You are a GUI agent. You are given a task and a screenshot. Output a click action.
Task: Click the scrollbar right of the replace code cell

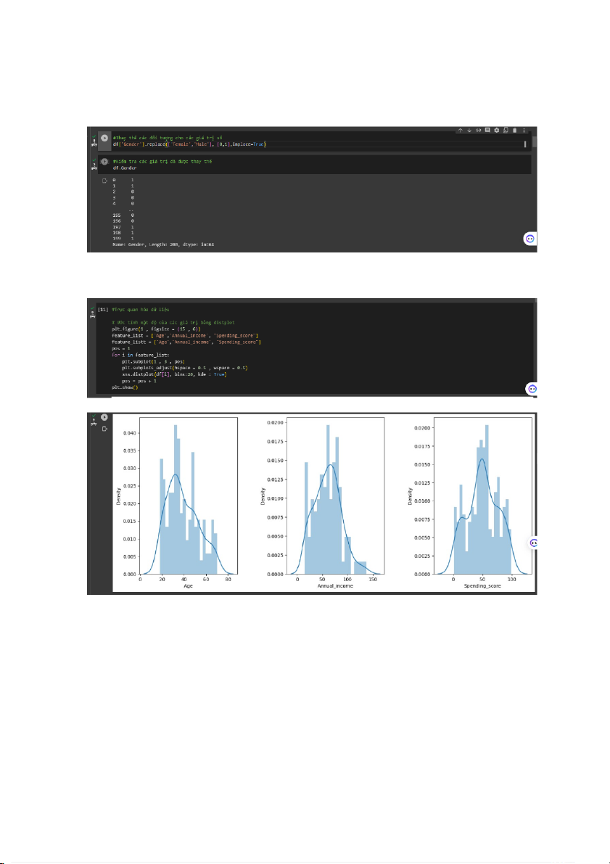point(534,141)
